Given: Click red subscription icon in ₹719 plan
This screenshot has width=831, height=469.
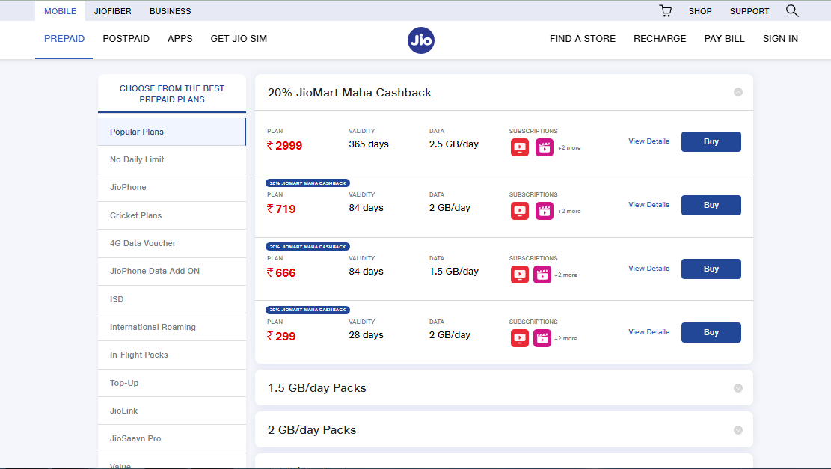Looking at the screenshot, I should [519, 211].
